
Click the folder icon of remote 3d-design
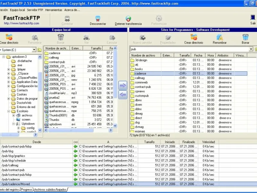(132, 60)
